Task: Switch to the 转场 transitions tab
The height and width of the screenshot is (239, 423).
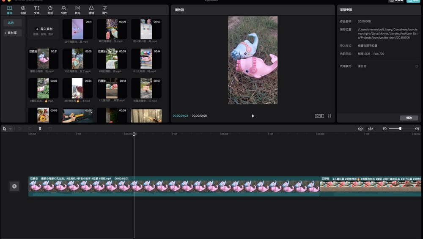Action: pyautogui.click(x=77, y=10)
